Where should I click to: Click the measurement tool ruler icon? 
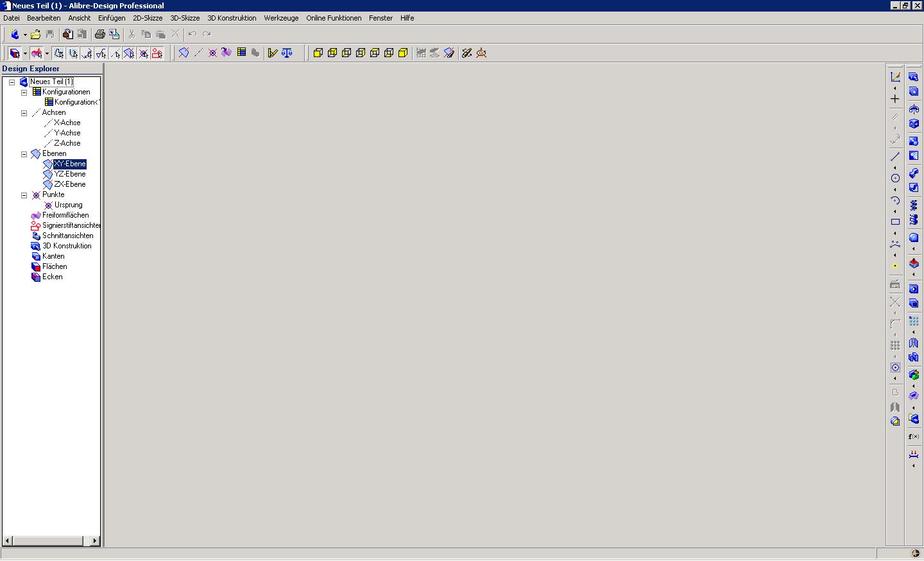click(273, 53)
